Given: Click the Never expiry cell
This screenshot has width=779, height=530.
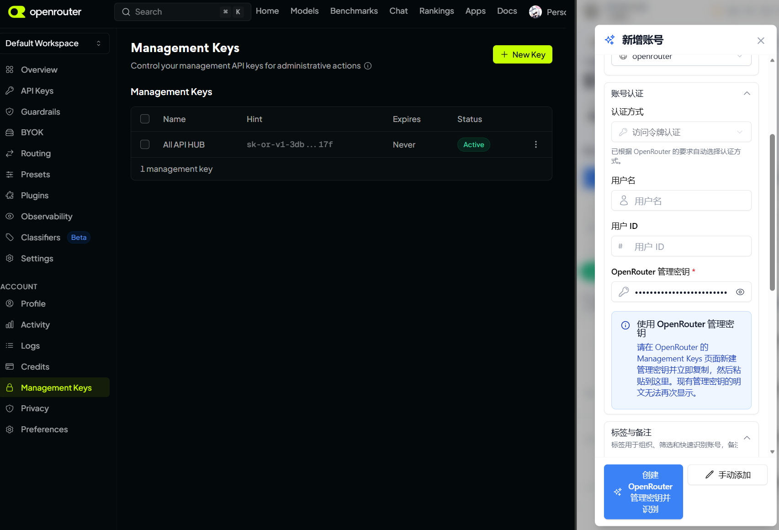Looking at the screenshot, I should [404, 144].
